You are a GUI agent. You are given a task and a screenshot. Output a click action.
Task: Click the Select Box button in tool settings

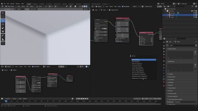click(33, 9)
